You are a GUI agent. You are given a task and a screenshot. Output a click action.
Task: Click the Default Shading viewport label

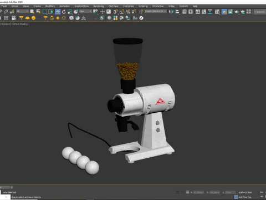[x=20, y=24]
